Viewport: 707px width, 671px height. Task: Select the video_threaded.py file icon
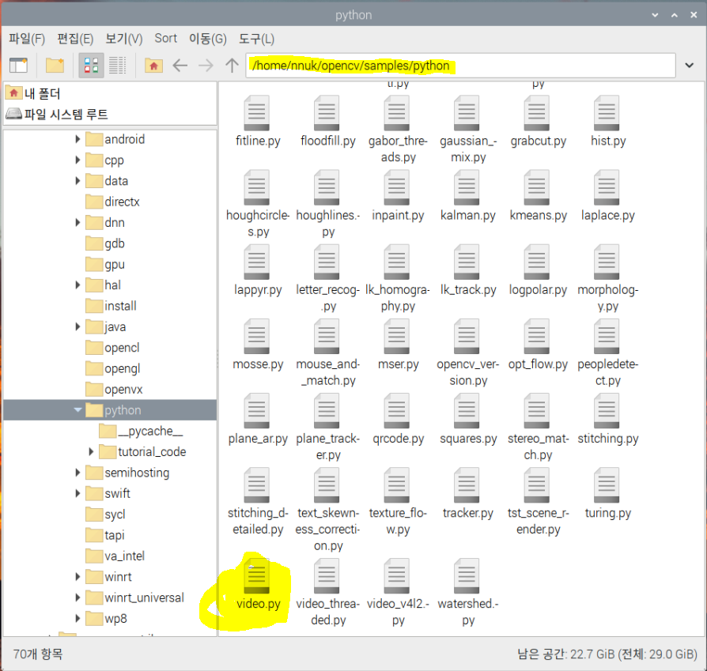327,575
